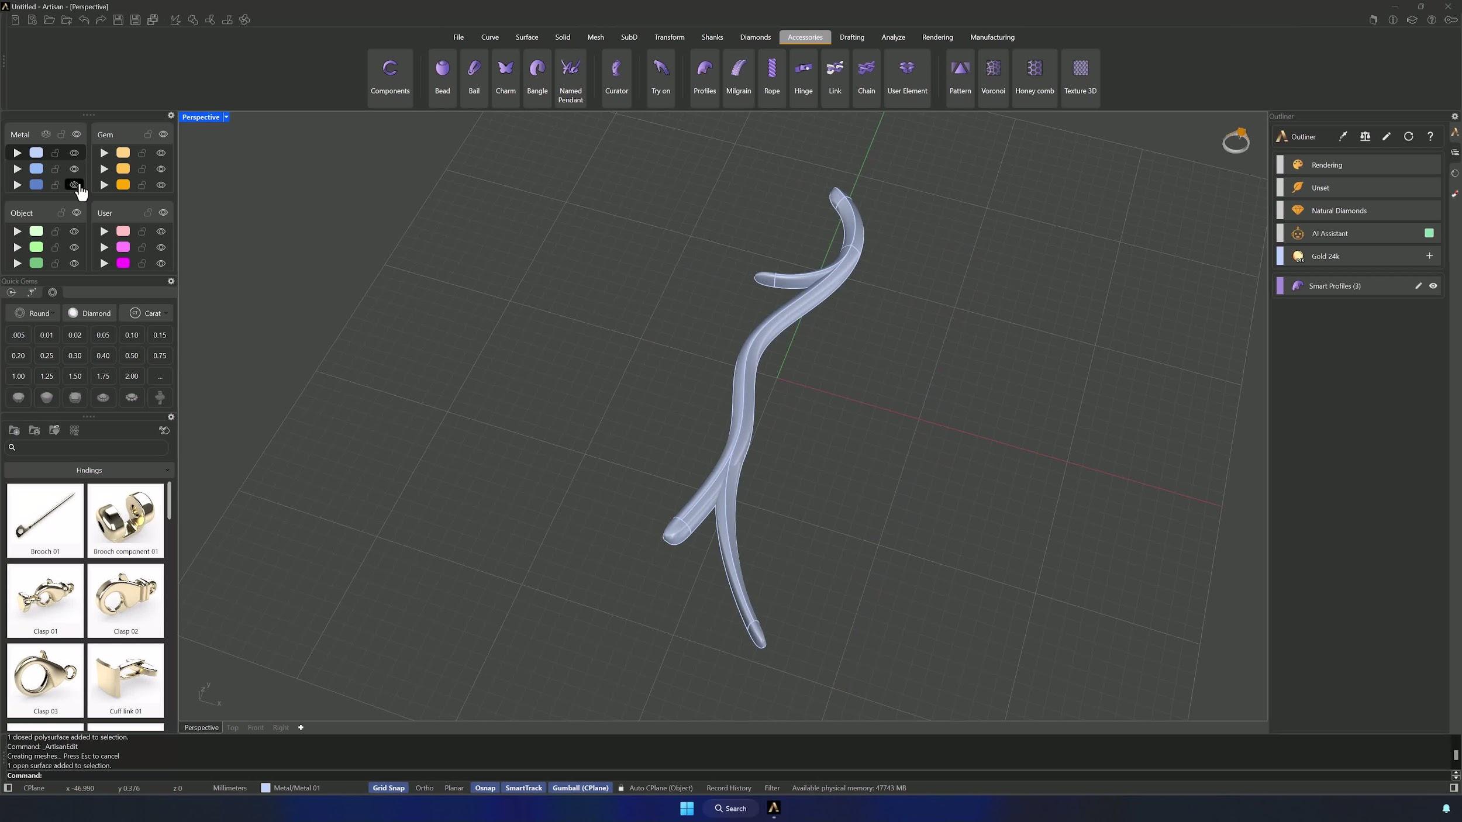Viewport: 1462px width, 822px height.
Task: Open the Carat unit dropdown
Action: pos(147,313)
